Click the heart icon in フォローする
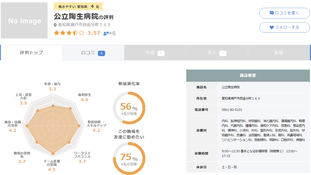The image size is (311, 175). tap(272, 27)
